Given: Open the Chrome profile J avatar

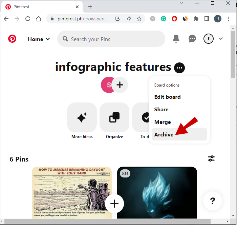Looking at the screenshot, I should [218, 19].
